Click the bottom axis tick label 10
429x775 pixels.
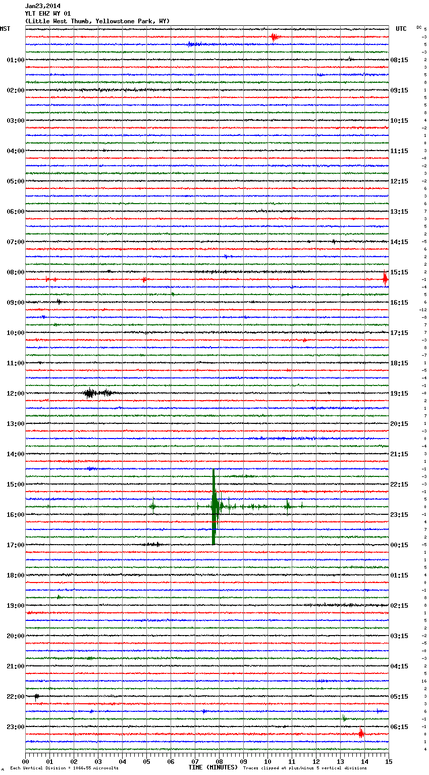point(268,761)
